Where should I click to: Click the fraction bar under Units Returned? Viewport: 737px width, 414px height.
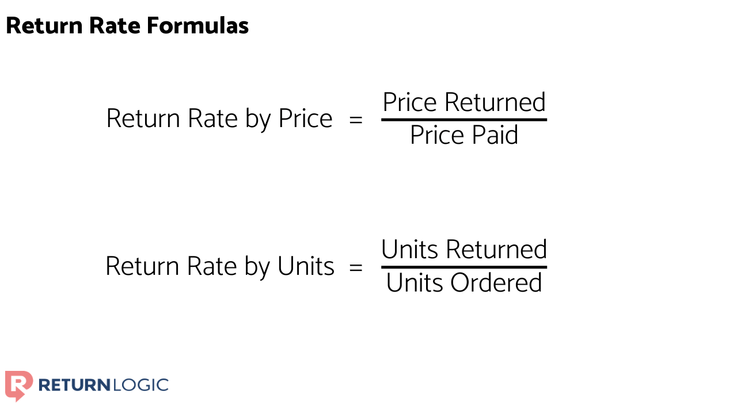click(x=464, y=267)
